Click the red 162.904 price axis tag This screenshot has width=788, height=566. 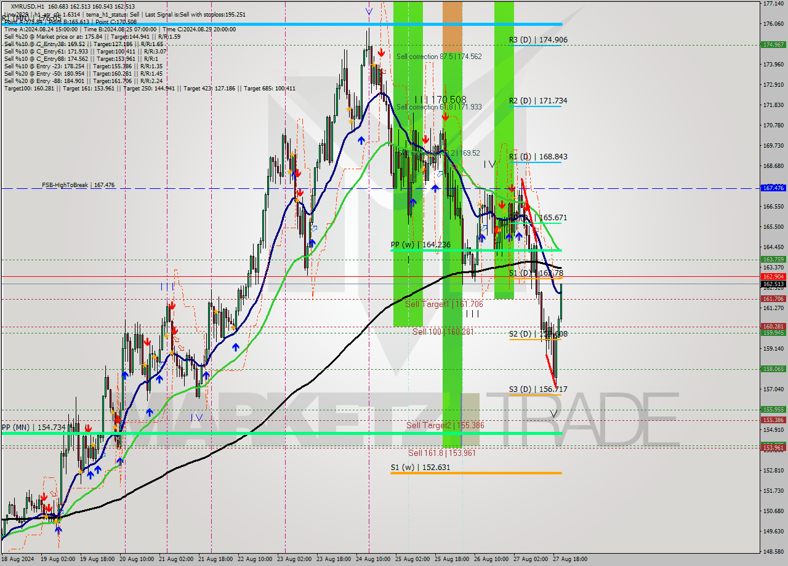773,277
